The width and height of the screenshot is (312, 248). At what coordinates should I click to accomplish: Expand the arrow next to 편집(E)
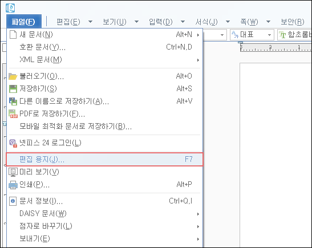90,22
